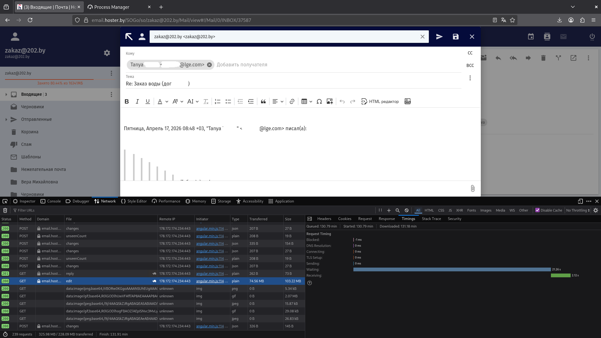
Task: Open the No Throttling dropdown
Action: coord(578,210)
